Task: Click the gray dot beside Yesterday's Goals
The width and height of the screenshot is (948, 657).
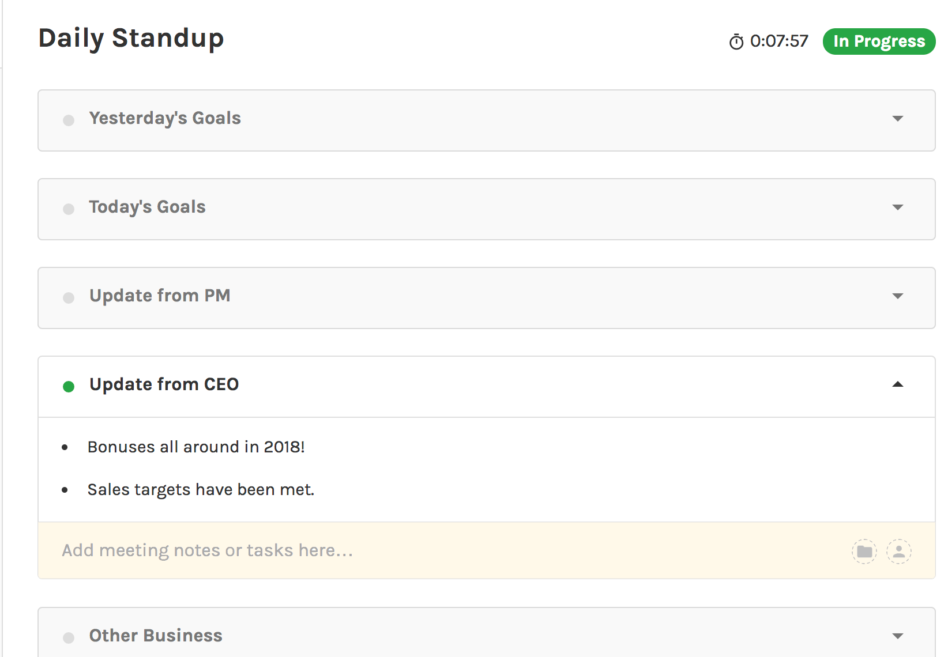Action: tap(69, 120)
